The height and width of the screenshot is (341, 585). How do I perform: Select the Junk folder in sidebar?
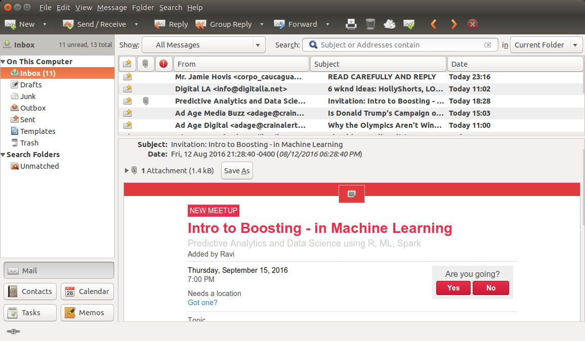point(28,96)
